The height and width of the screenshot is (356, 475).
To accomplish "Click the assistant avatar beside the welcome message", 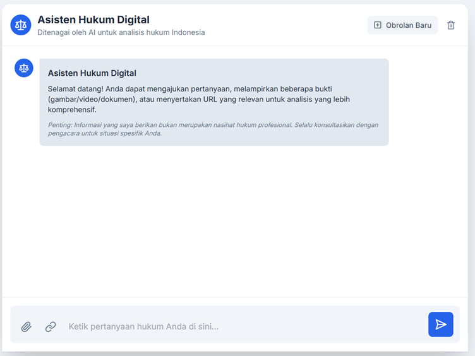I will [x=24, y=68].
